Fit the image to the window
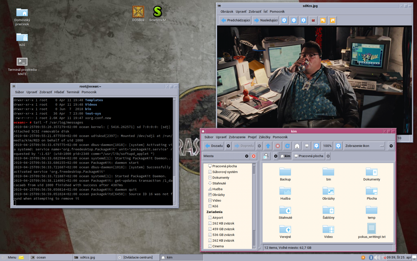The image size is (417, 261). coord(313,20)
